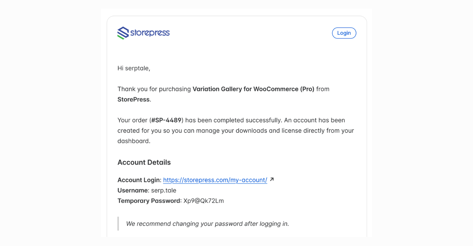Image resolution: width=473 pixels, height=246 pixels.
Task: Click the greeting line Hi serptale
Action: click(x=134, y=68)
